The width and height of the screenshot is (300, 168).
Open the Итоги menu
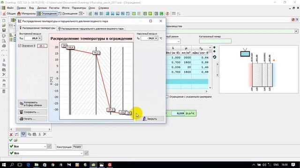(66, 8)
